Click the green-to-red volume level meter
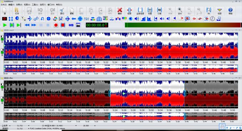242x131 pixels. click(x=183, y=25)
